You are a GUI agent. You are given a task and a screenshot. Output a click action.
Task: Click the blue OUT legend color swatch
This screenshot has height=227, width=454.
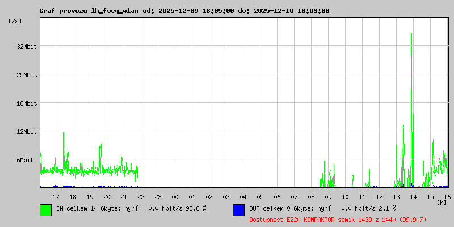click(238, 210)
